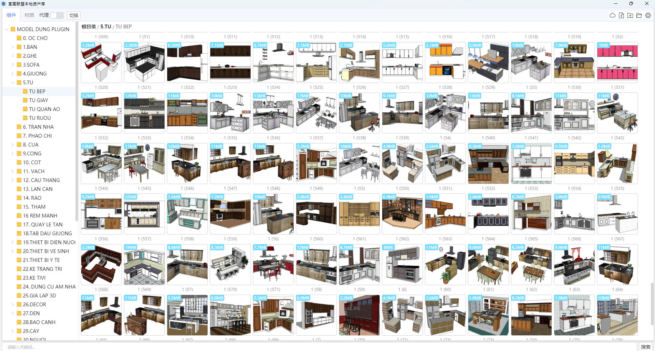Select the 组件 components tab
The width and height of the screenshot is (655, 351).
[11, 15]
